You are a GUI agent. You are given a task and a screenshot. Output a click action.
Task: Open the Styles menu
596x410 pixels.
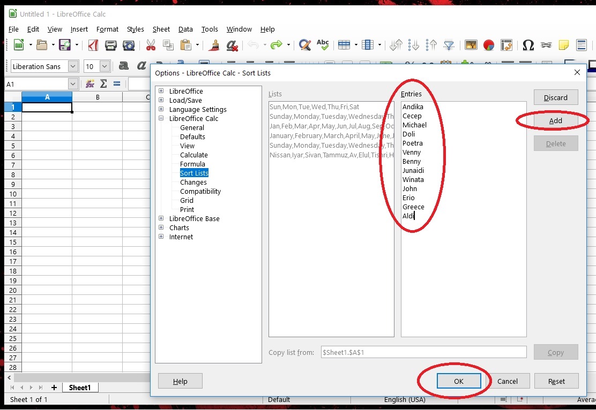135,29
